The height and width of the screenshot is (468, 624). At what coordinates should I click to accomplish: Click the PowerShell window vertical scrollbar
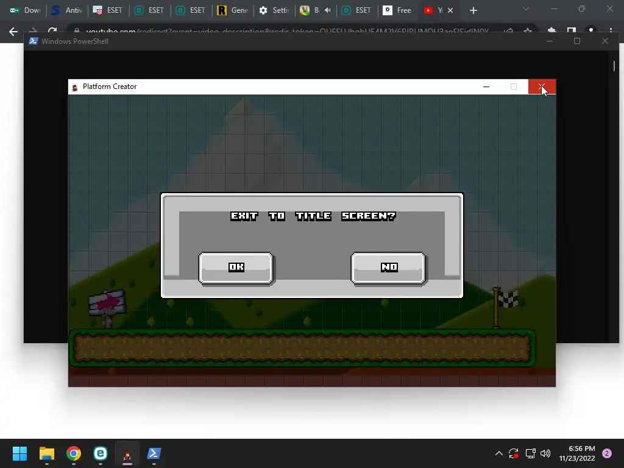click(614, 66)
